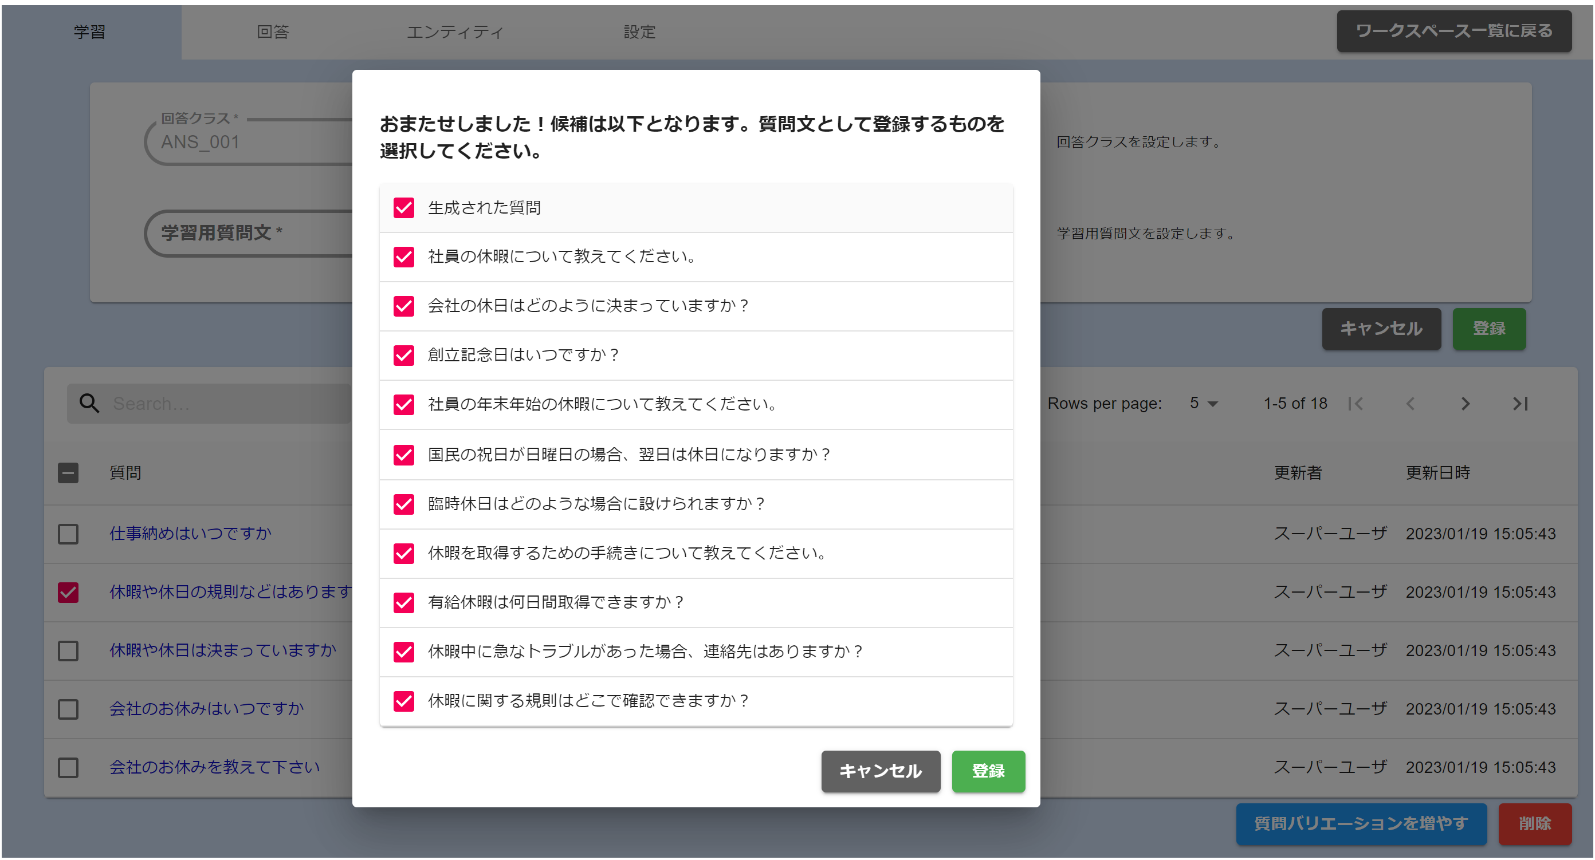This screenshot has width=1595, height=860.
Task: Uncheck 有給休暇は何日間取得できますか？ candidate
Action: (x=404, y=602)
